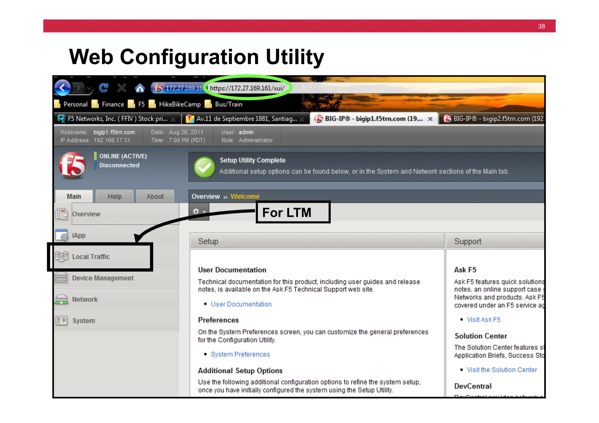Click the Device Management sidebar icon
This screenshot has width=599, height=423.
(61, 278)
